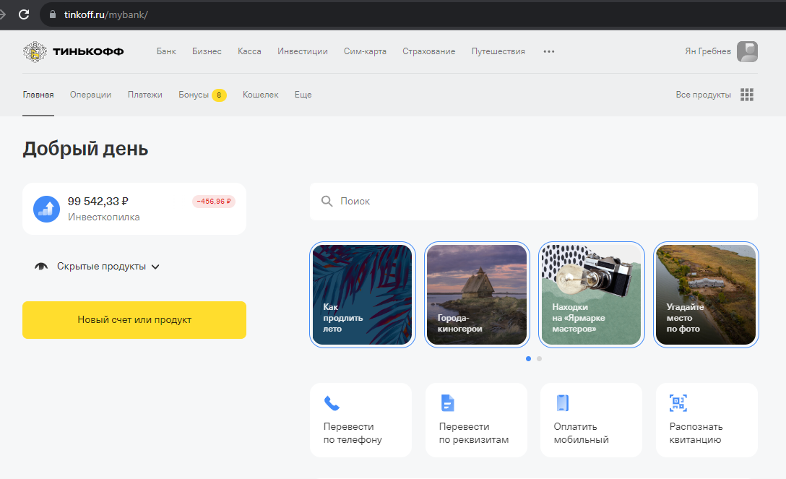786x479 pixels.
Task: Click the mobile phone icon for paying mobile
Action: [563, 403]
